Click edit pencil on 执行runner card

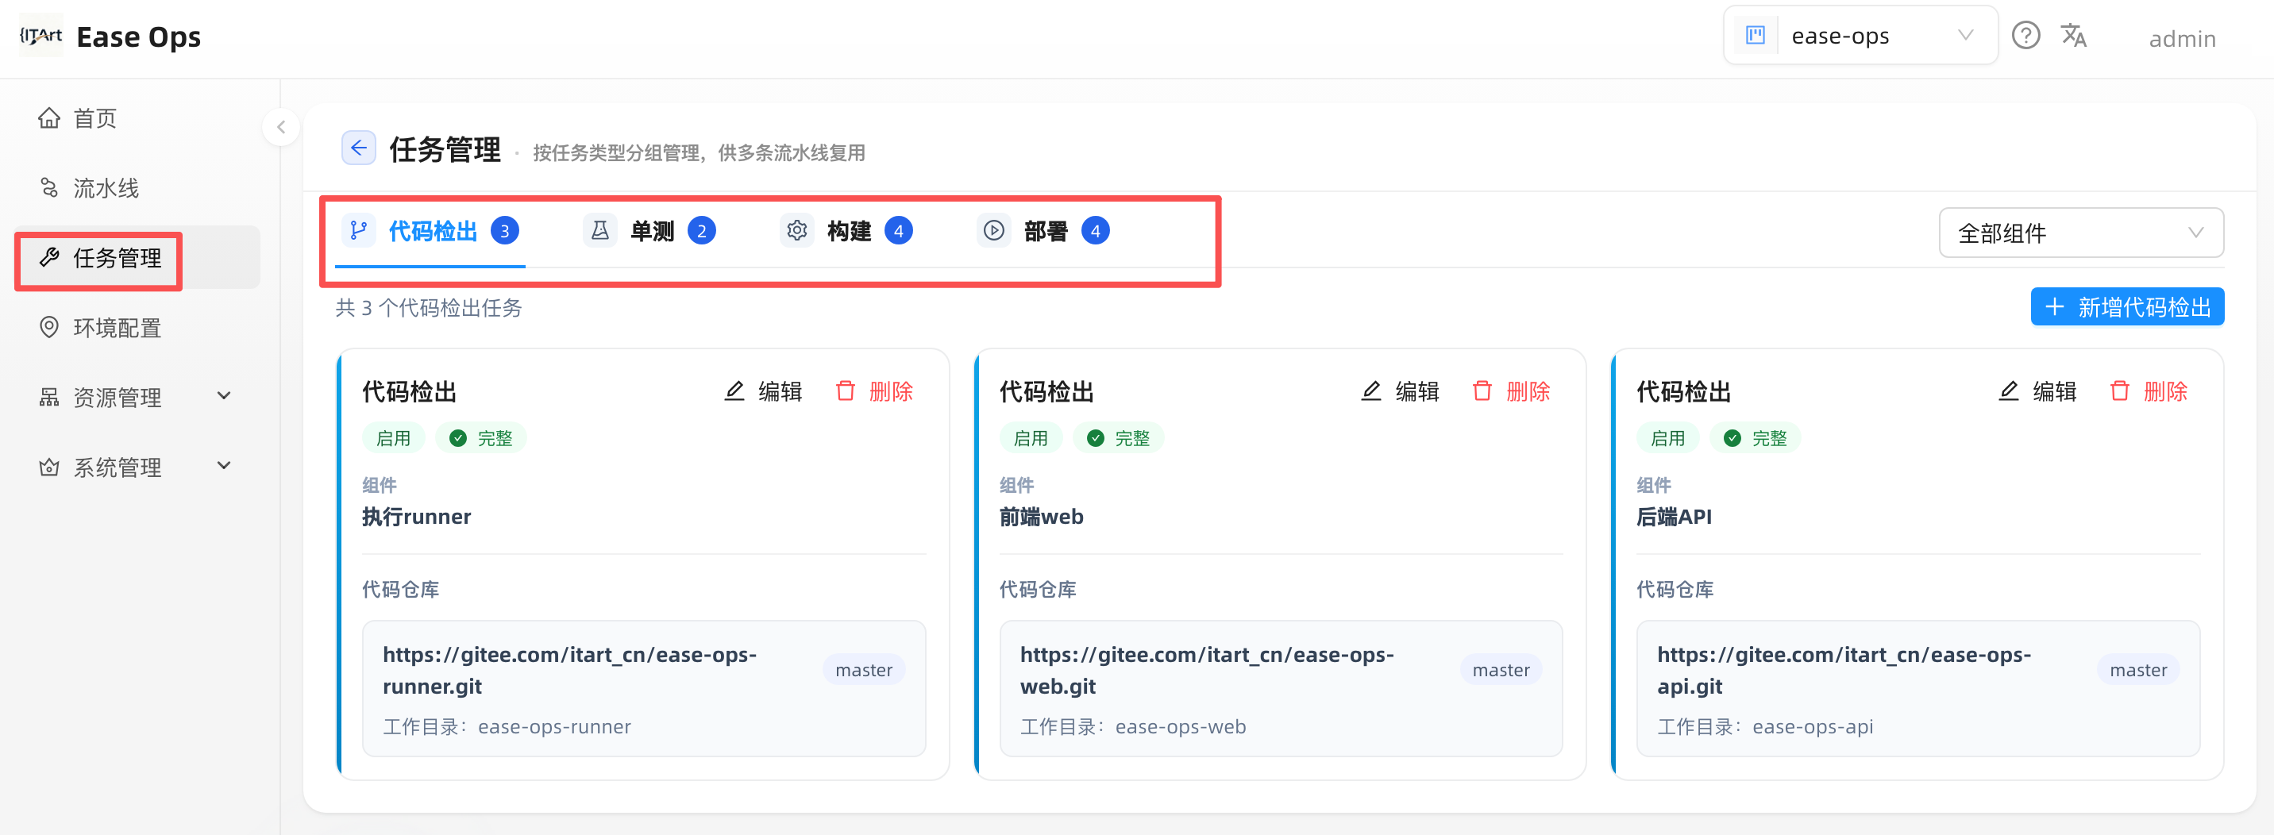734,391
